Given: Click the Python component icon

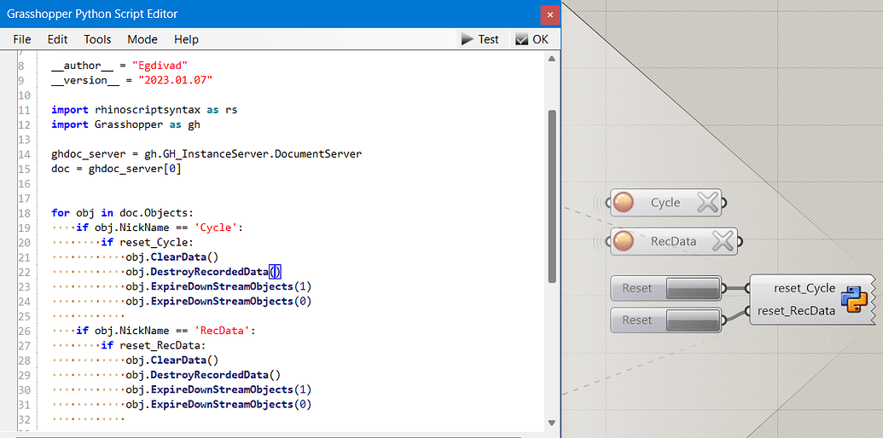Looking at the screenshot, I should point(854,299).
